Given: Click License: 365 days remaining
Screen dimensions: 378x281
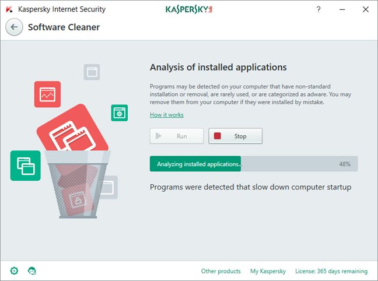Looking at the screenshot, I should pos(331,271).
